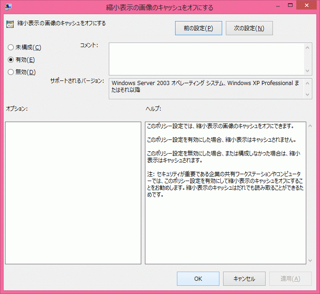
Task: Click the 注: security note paragraph
Action: click(225, 184)
